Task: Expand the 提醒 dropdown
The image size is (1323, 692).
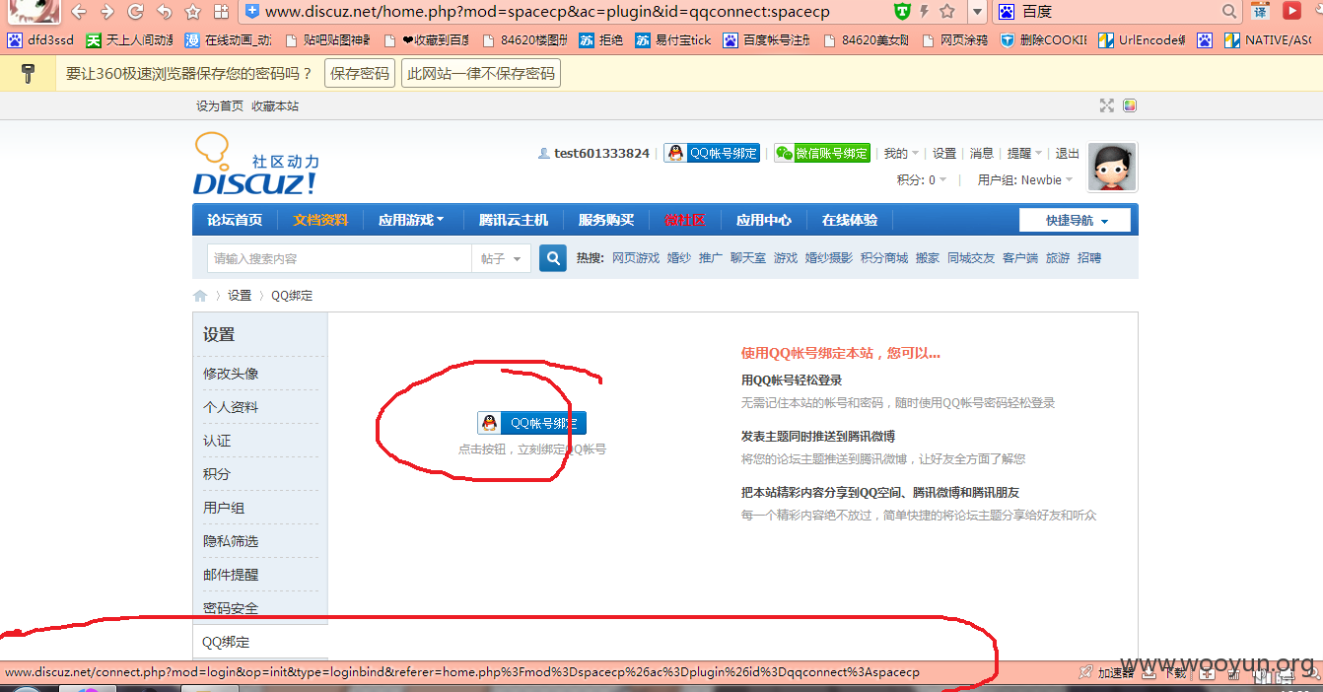Action: click(x=1024, y=153)
